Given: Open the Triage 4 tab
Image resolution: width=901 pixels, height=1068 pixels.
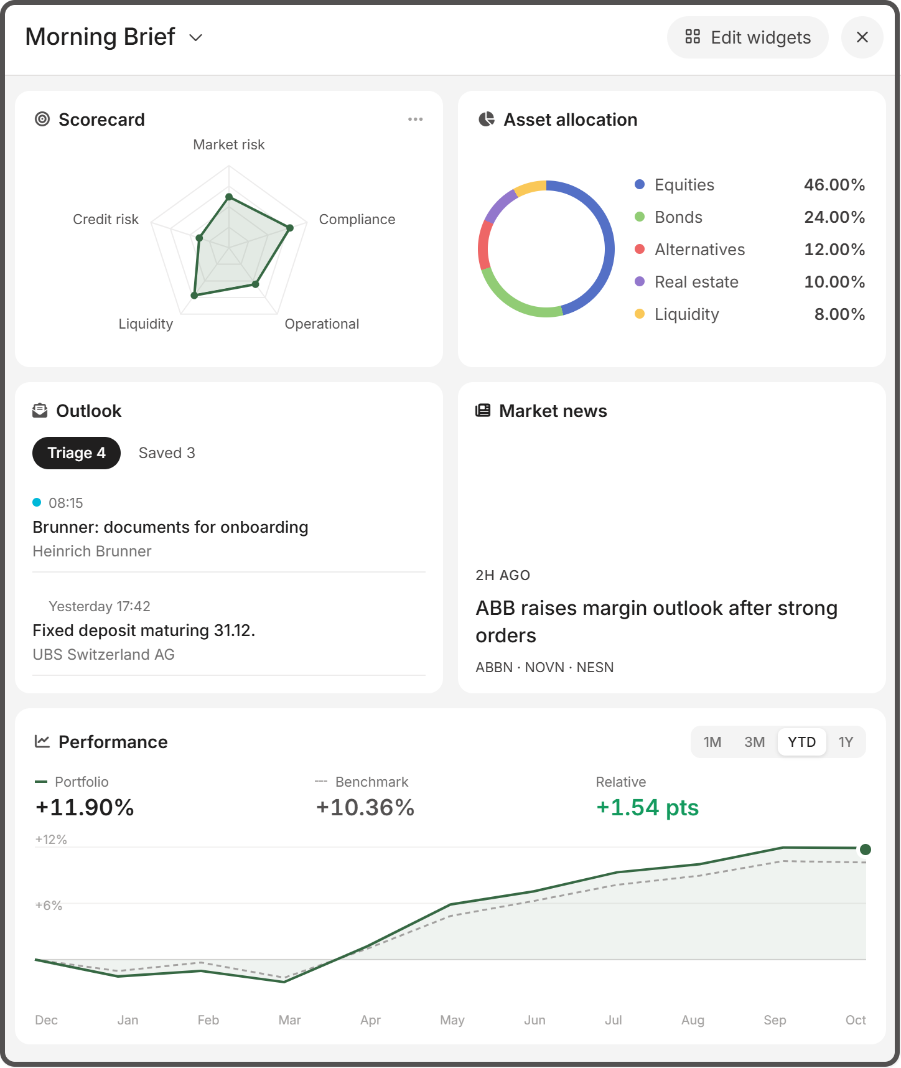Looking at the screenshot, I should pos(77,453).
